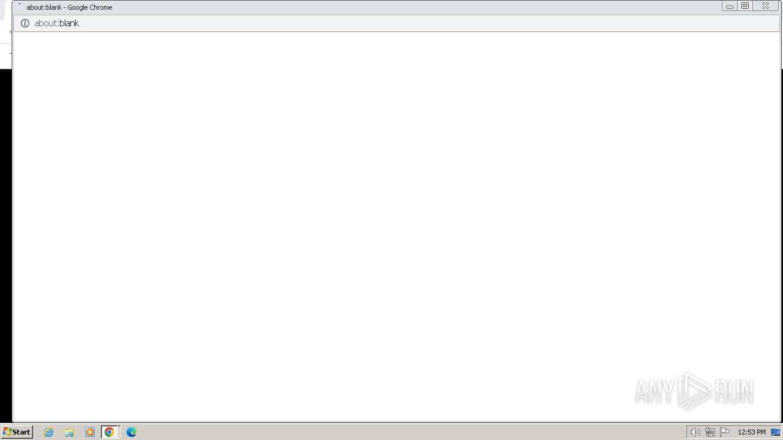This screenshot has width=783, height=440.
Task: Click the site information icon beside about:blank
Action: (x=25, y=23)
